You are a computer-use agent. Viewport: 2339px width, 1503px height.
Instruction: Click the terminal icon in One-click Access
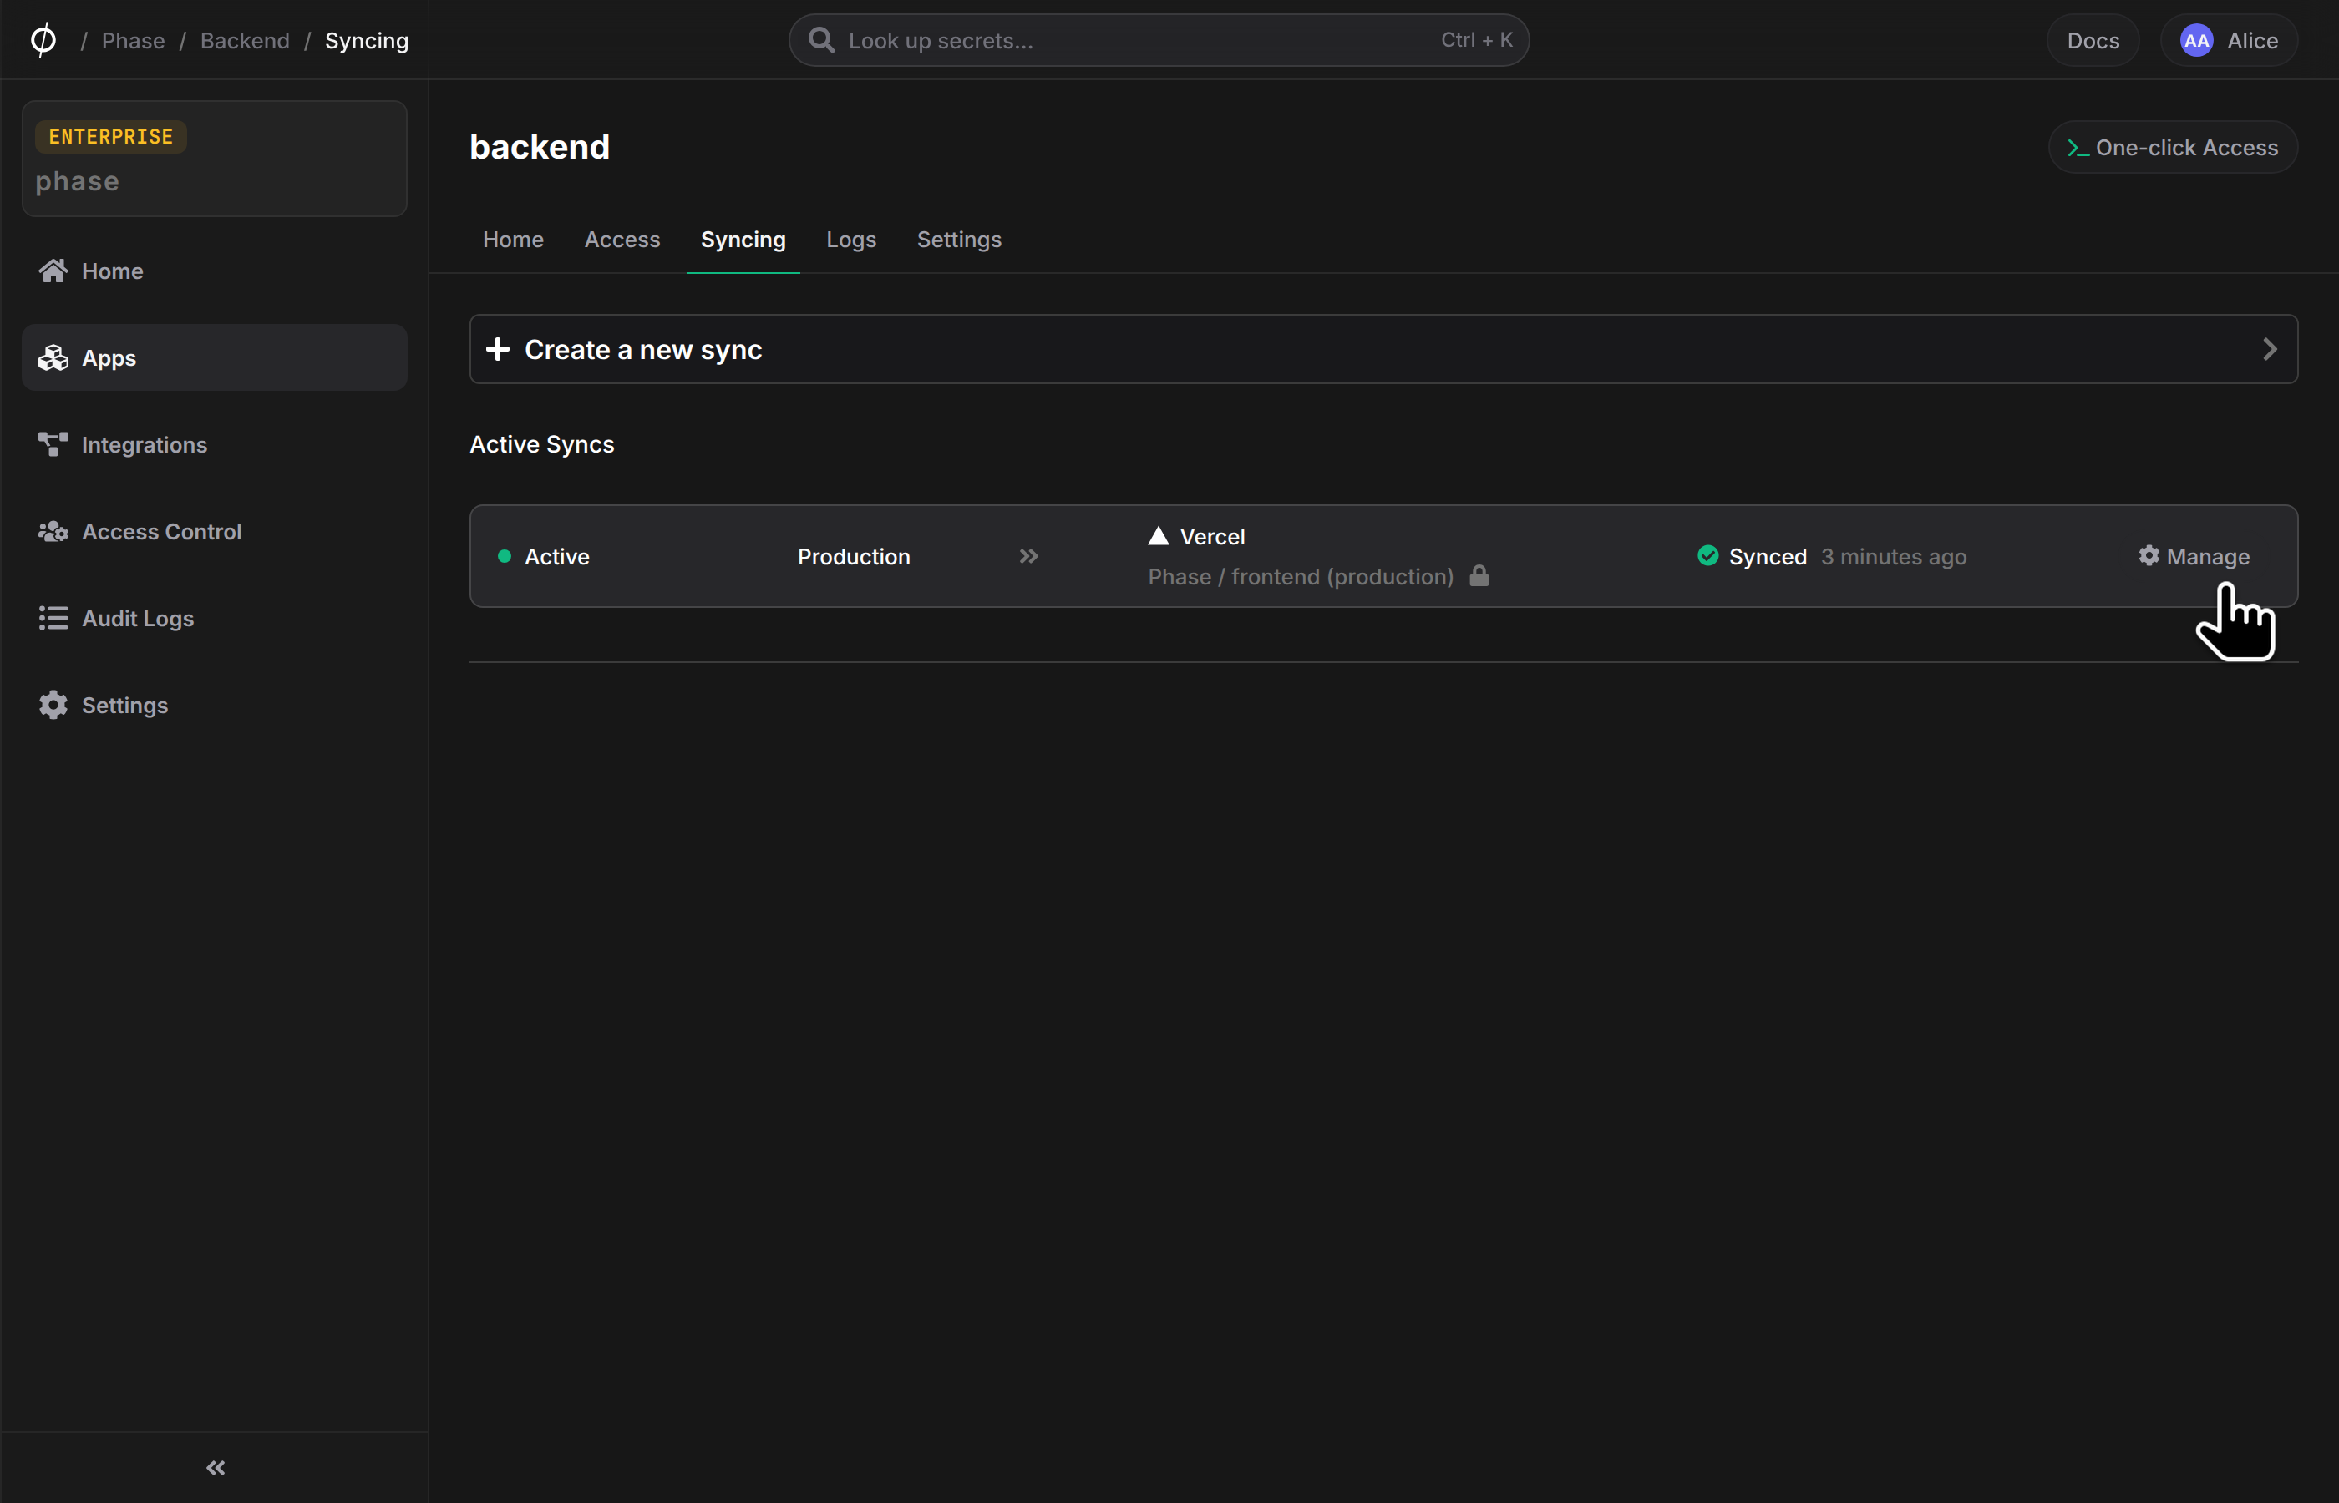[2078, 149]
